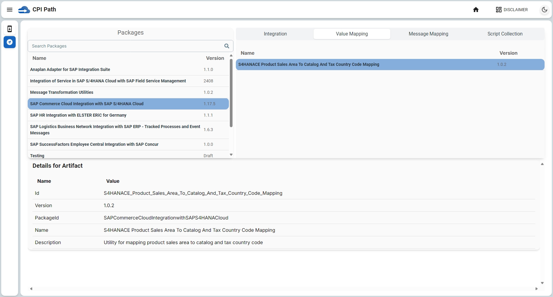Click horizontal scroll right arrow at bottom
The width and height of the screenshot is (553, 297).
pos(536,289)
